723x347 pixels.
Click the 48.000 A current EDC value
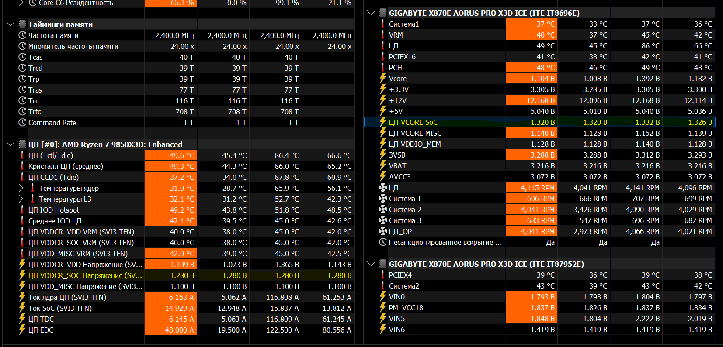(179, 330)
